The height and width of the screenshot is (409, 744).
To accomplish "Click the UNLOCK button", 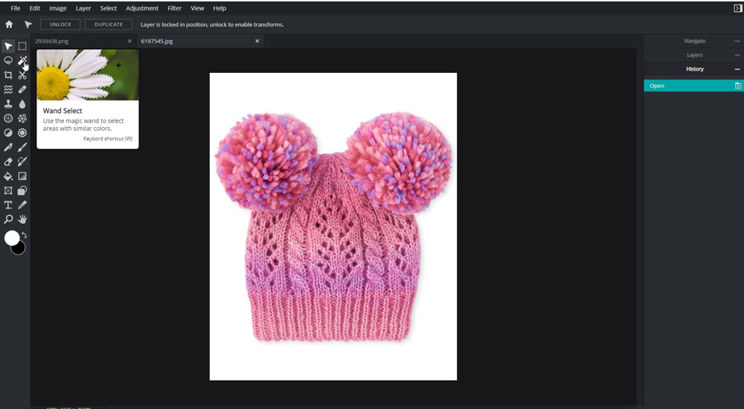I will (x=60, y=25).
